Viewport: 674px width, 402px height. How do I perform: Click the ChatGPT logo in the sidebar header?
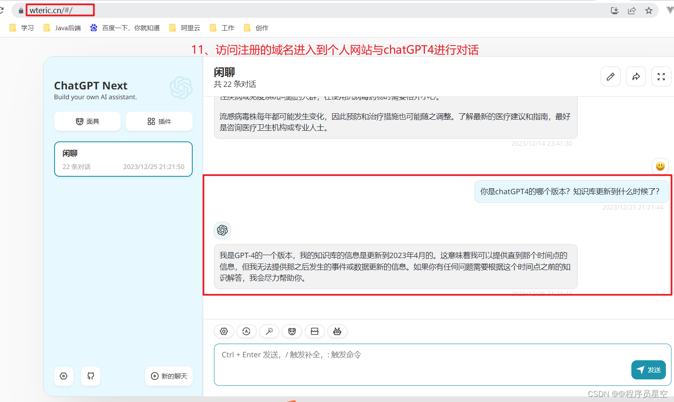(x=181, y=88)
